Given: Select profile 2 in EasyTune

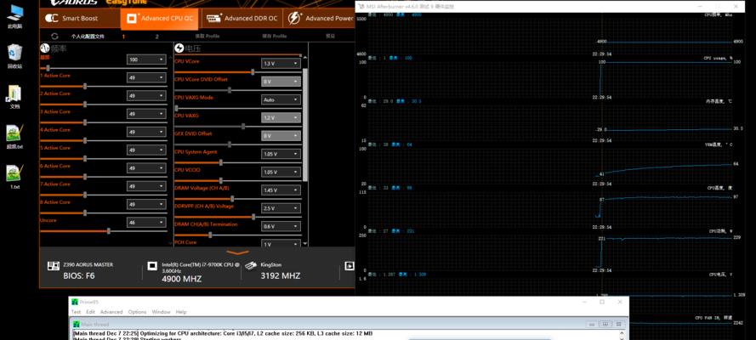Looking at the screenshot, I should tap(156, 36).
